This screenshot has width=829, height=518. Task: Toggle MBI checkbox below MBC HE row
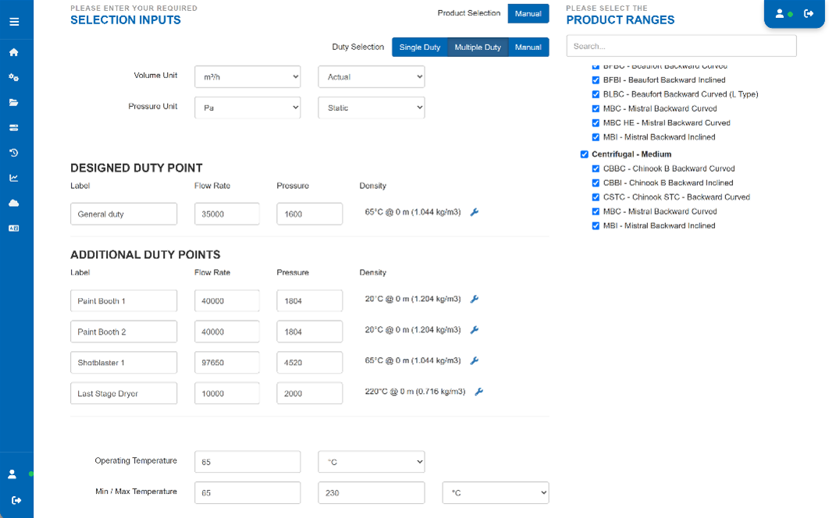coord(596,137)
